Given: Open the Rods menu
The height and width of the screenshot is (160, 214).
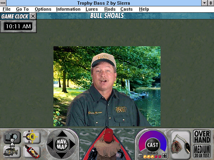Looking at the screenshot, I should click(110, 9).
